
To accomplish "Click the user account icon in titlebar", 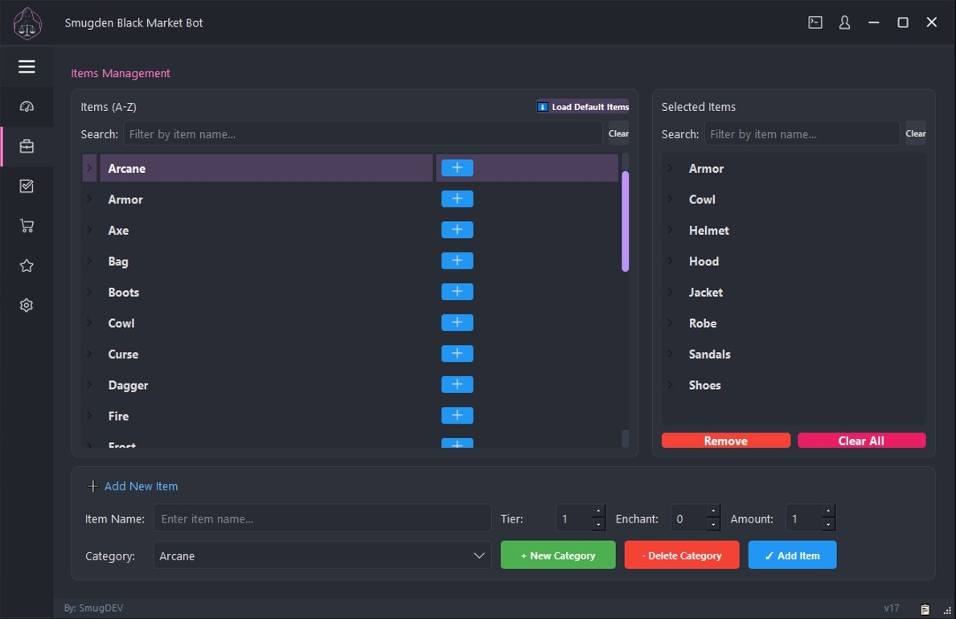I will click(843, 22).
